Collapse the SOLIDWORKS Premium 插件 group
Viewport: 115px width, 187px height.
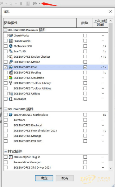click(x=5, y=30)
